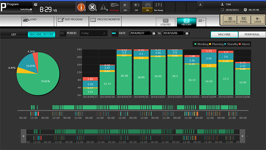This screenshot has width=266, height=150.
Task: Open the start date calendar picker
Action: (154, 33)
